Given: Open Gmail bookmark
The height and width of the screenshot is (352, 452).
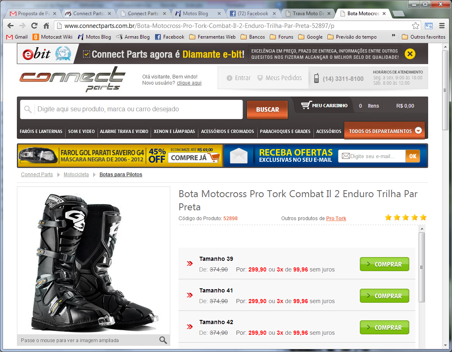Looking at the screenshot, I should [x=17, y=37].
